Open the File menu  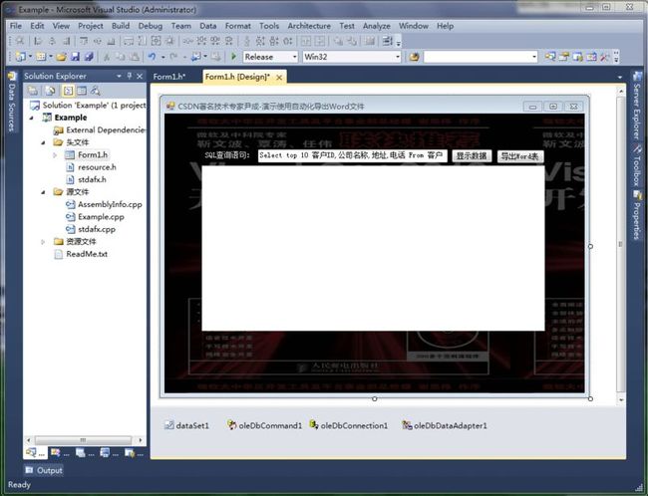[x=16, y=26]
